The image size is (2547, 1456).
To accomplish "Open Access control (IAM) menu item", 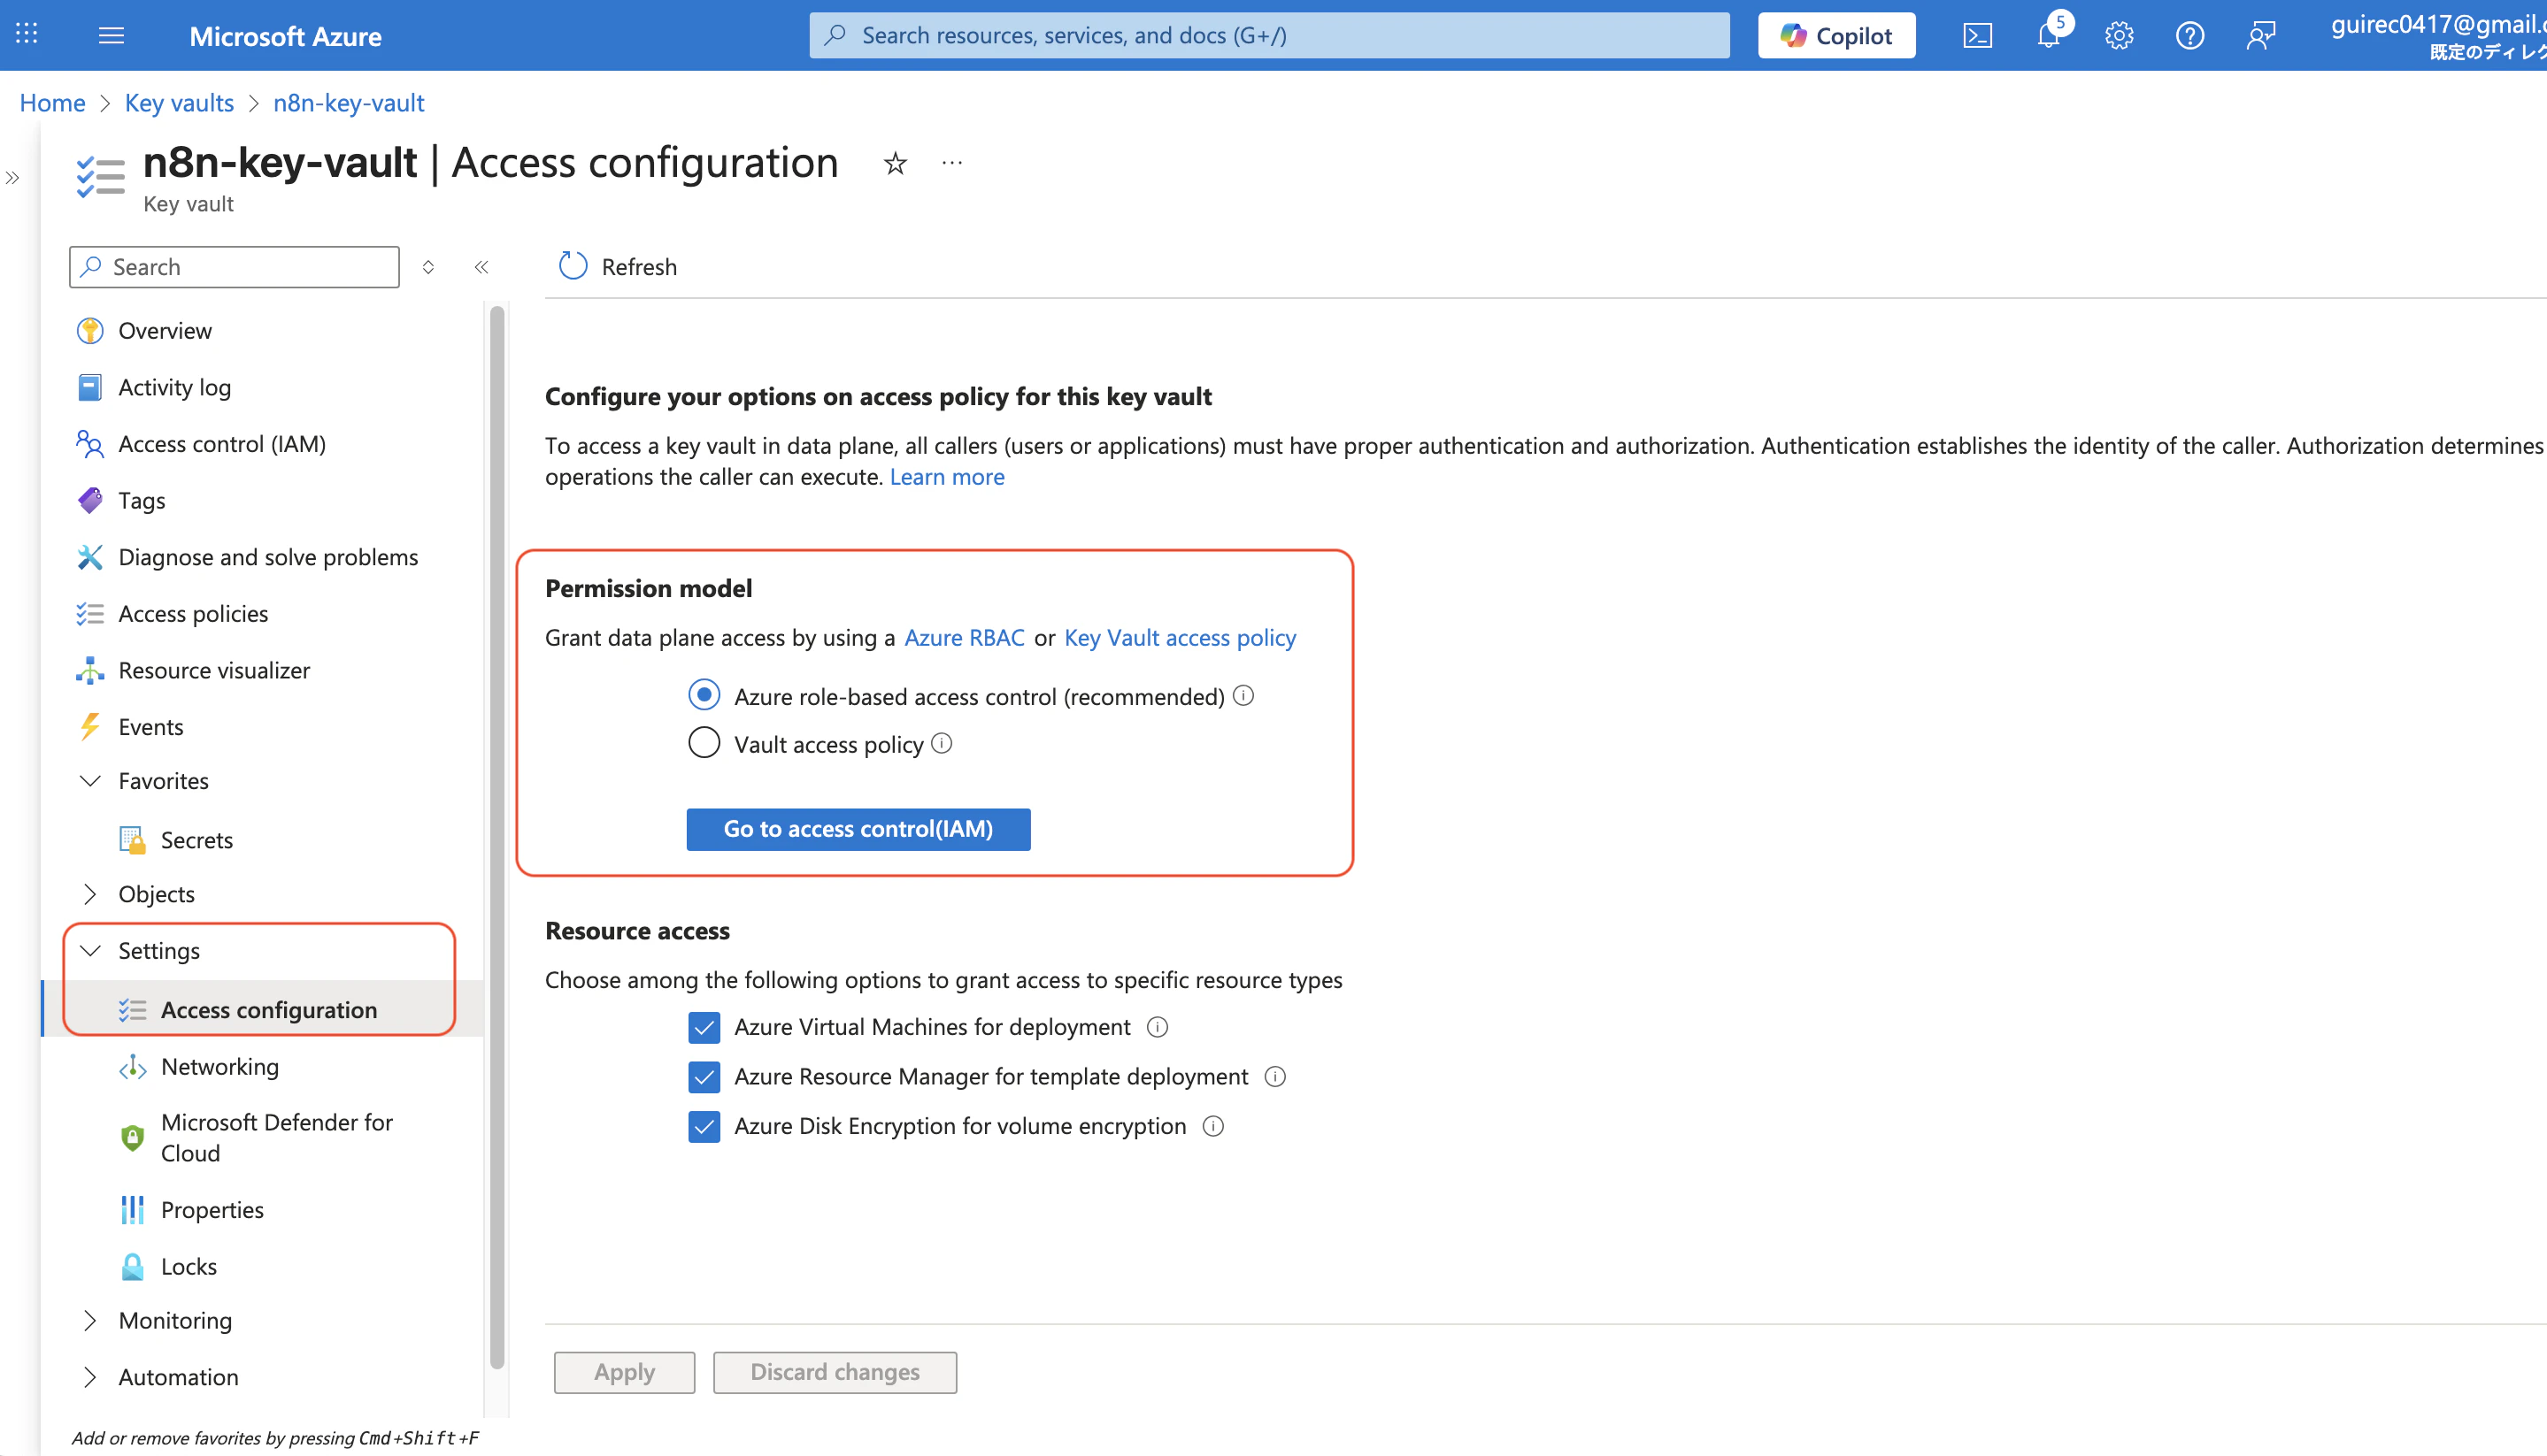I will pyautogui.click(x=222, y=444).
